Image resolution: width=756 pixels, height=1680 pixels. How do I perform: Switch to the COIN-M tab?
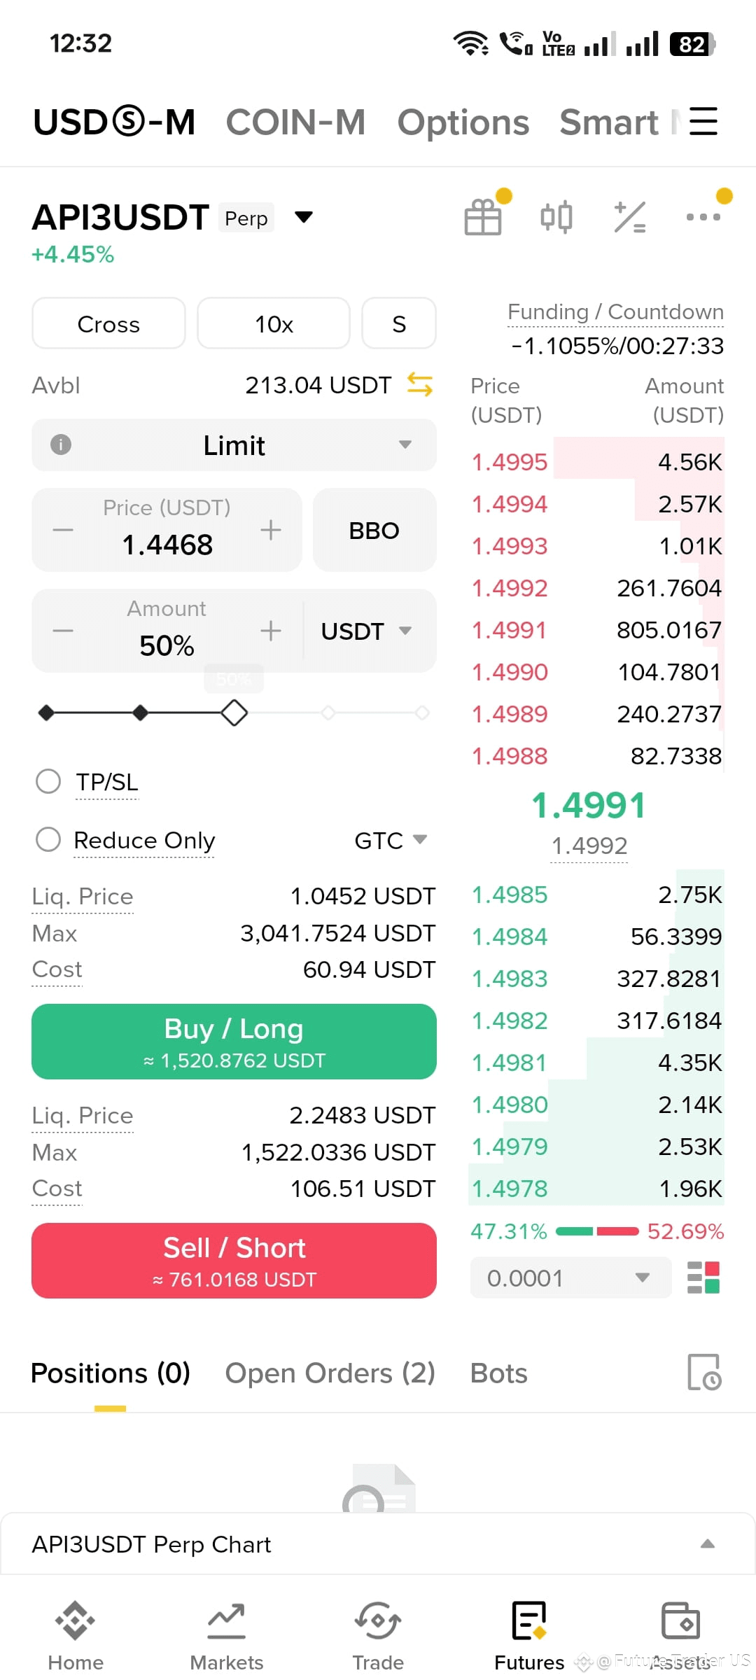click(x=295, y=122)
